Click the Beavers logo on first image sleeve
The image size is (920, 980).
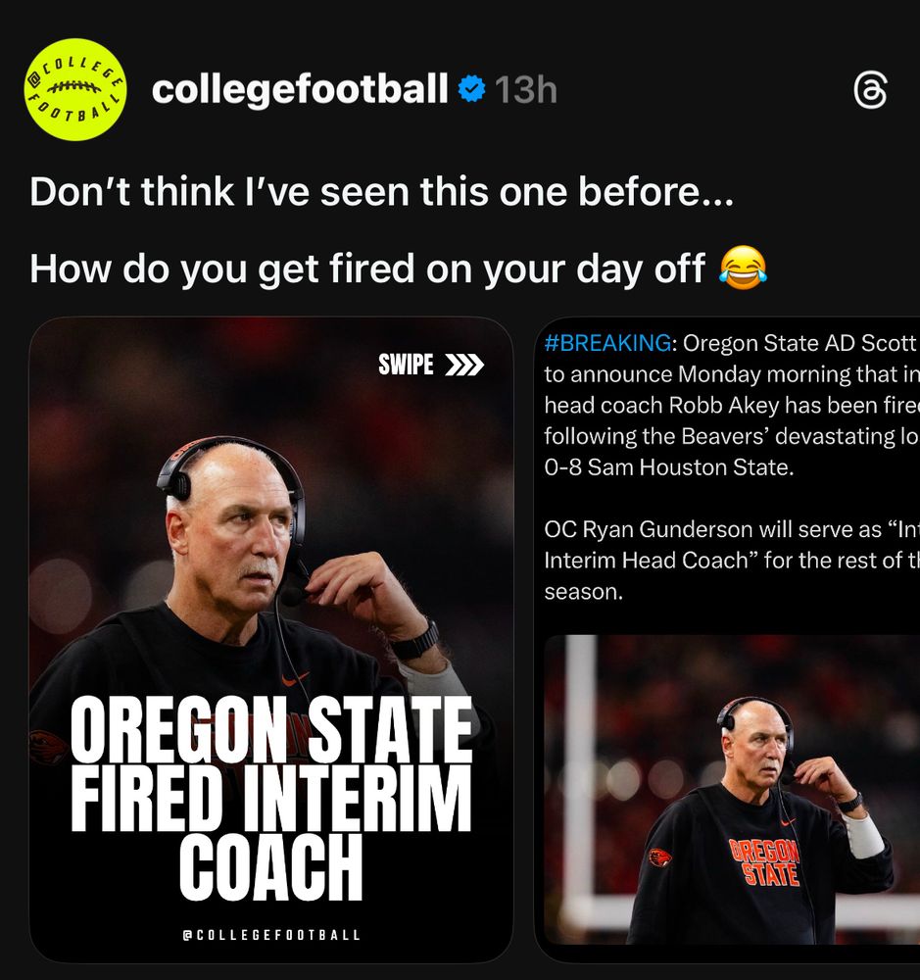(x=47, y=747)
